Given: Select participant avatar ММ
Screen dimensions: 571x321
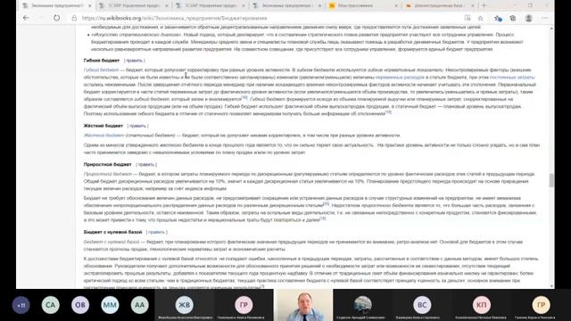Looking at the screenshot, I should [x=110, y=305].
